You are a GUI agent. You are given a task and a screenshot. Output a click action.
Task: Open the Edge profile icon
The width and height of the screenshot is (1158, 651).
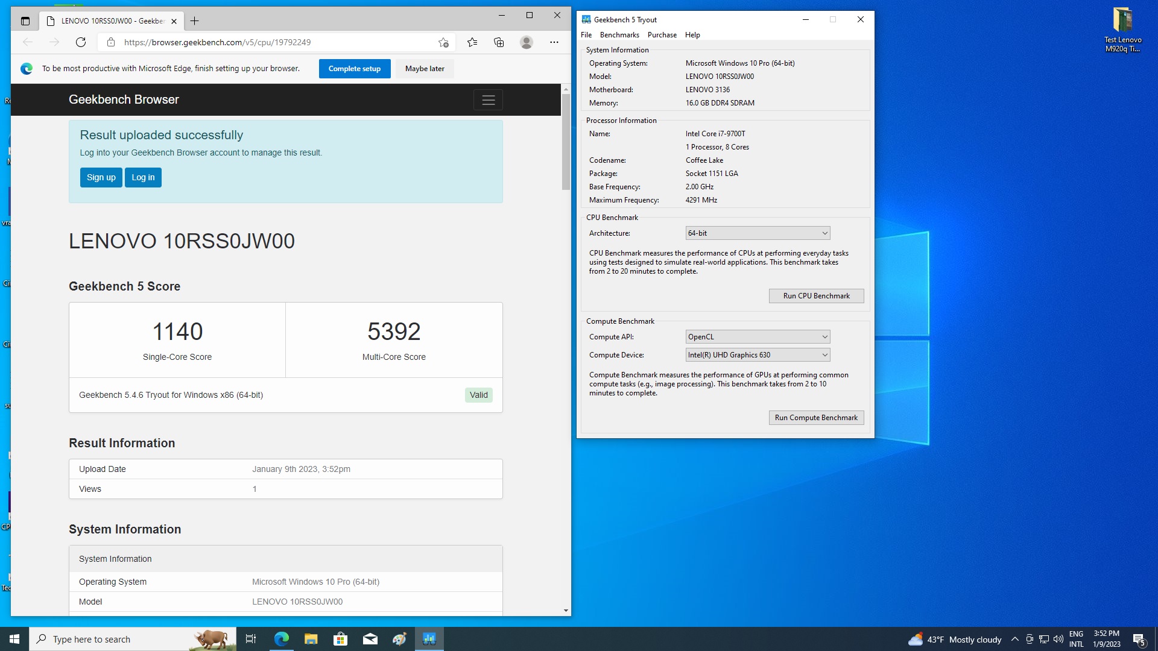tap(527, 42)
